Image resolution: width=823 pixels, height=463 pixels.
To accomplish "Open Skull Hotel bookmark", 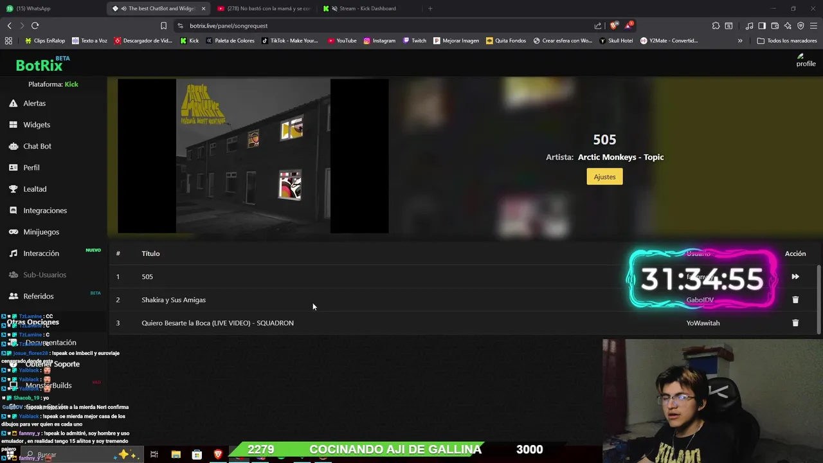I will click(616, 41).
